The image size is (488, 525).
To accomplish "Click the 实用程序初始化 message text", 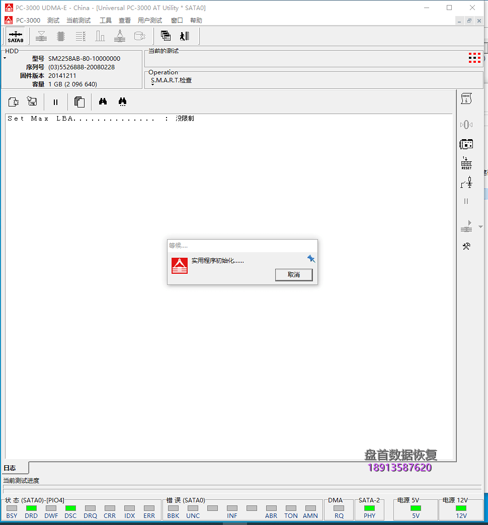I will tap(218, 261).
